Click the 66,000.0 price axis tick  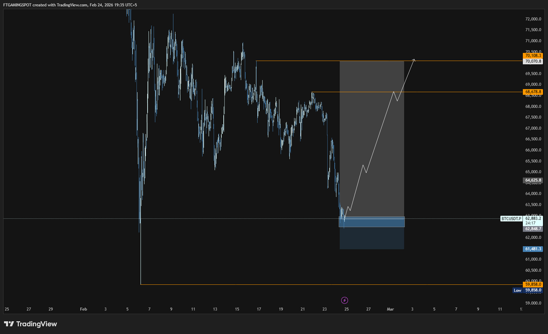(x=533, y=150)
